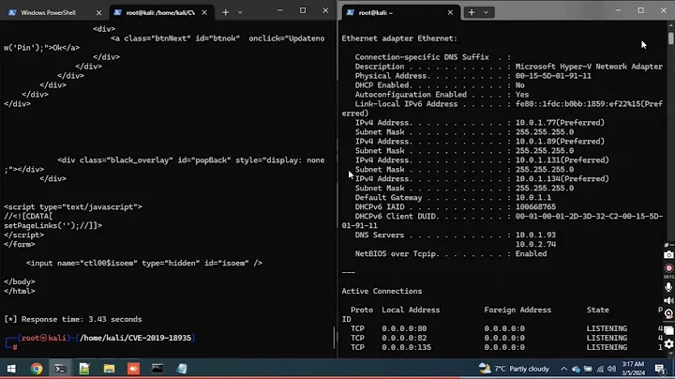Image resolution: width=675 pixels, height=379 pixels.
Task: Open recordings gallery in recorder sidebar
Action: tap(668, 331)
